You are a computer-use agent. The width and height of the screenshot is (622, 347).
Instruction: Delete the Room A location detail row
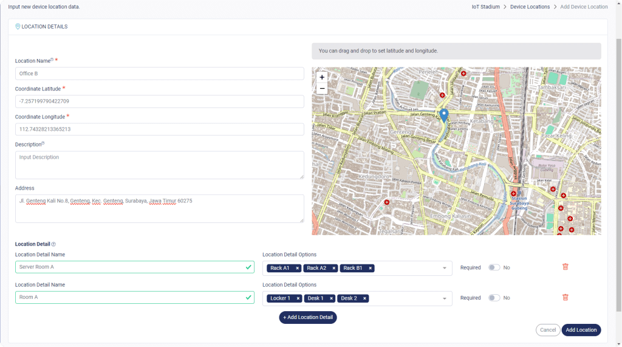coord(565,297)
